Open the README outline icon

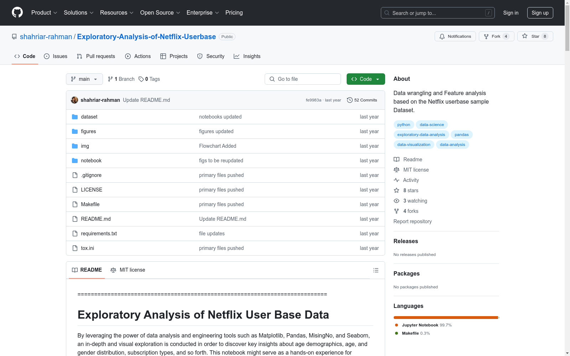(x=375, y=270)
